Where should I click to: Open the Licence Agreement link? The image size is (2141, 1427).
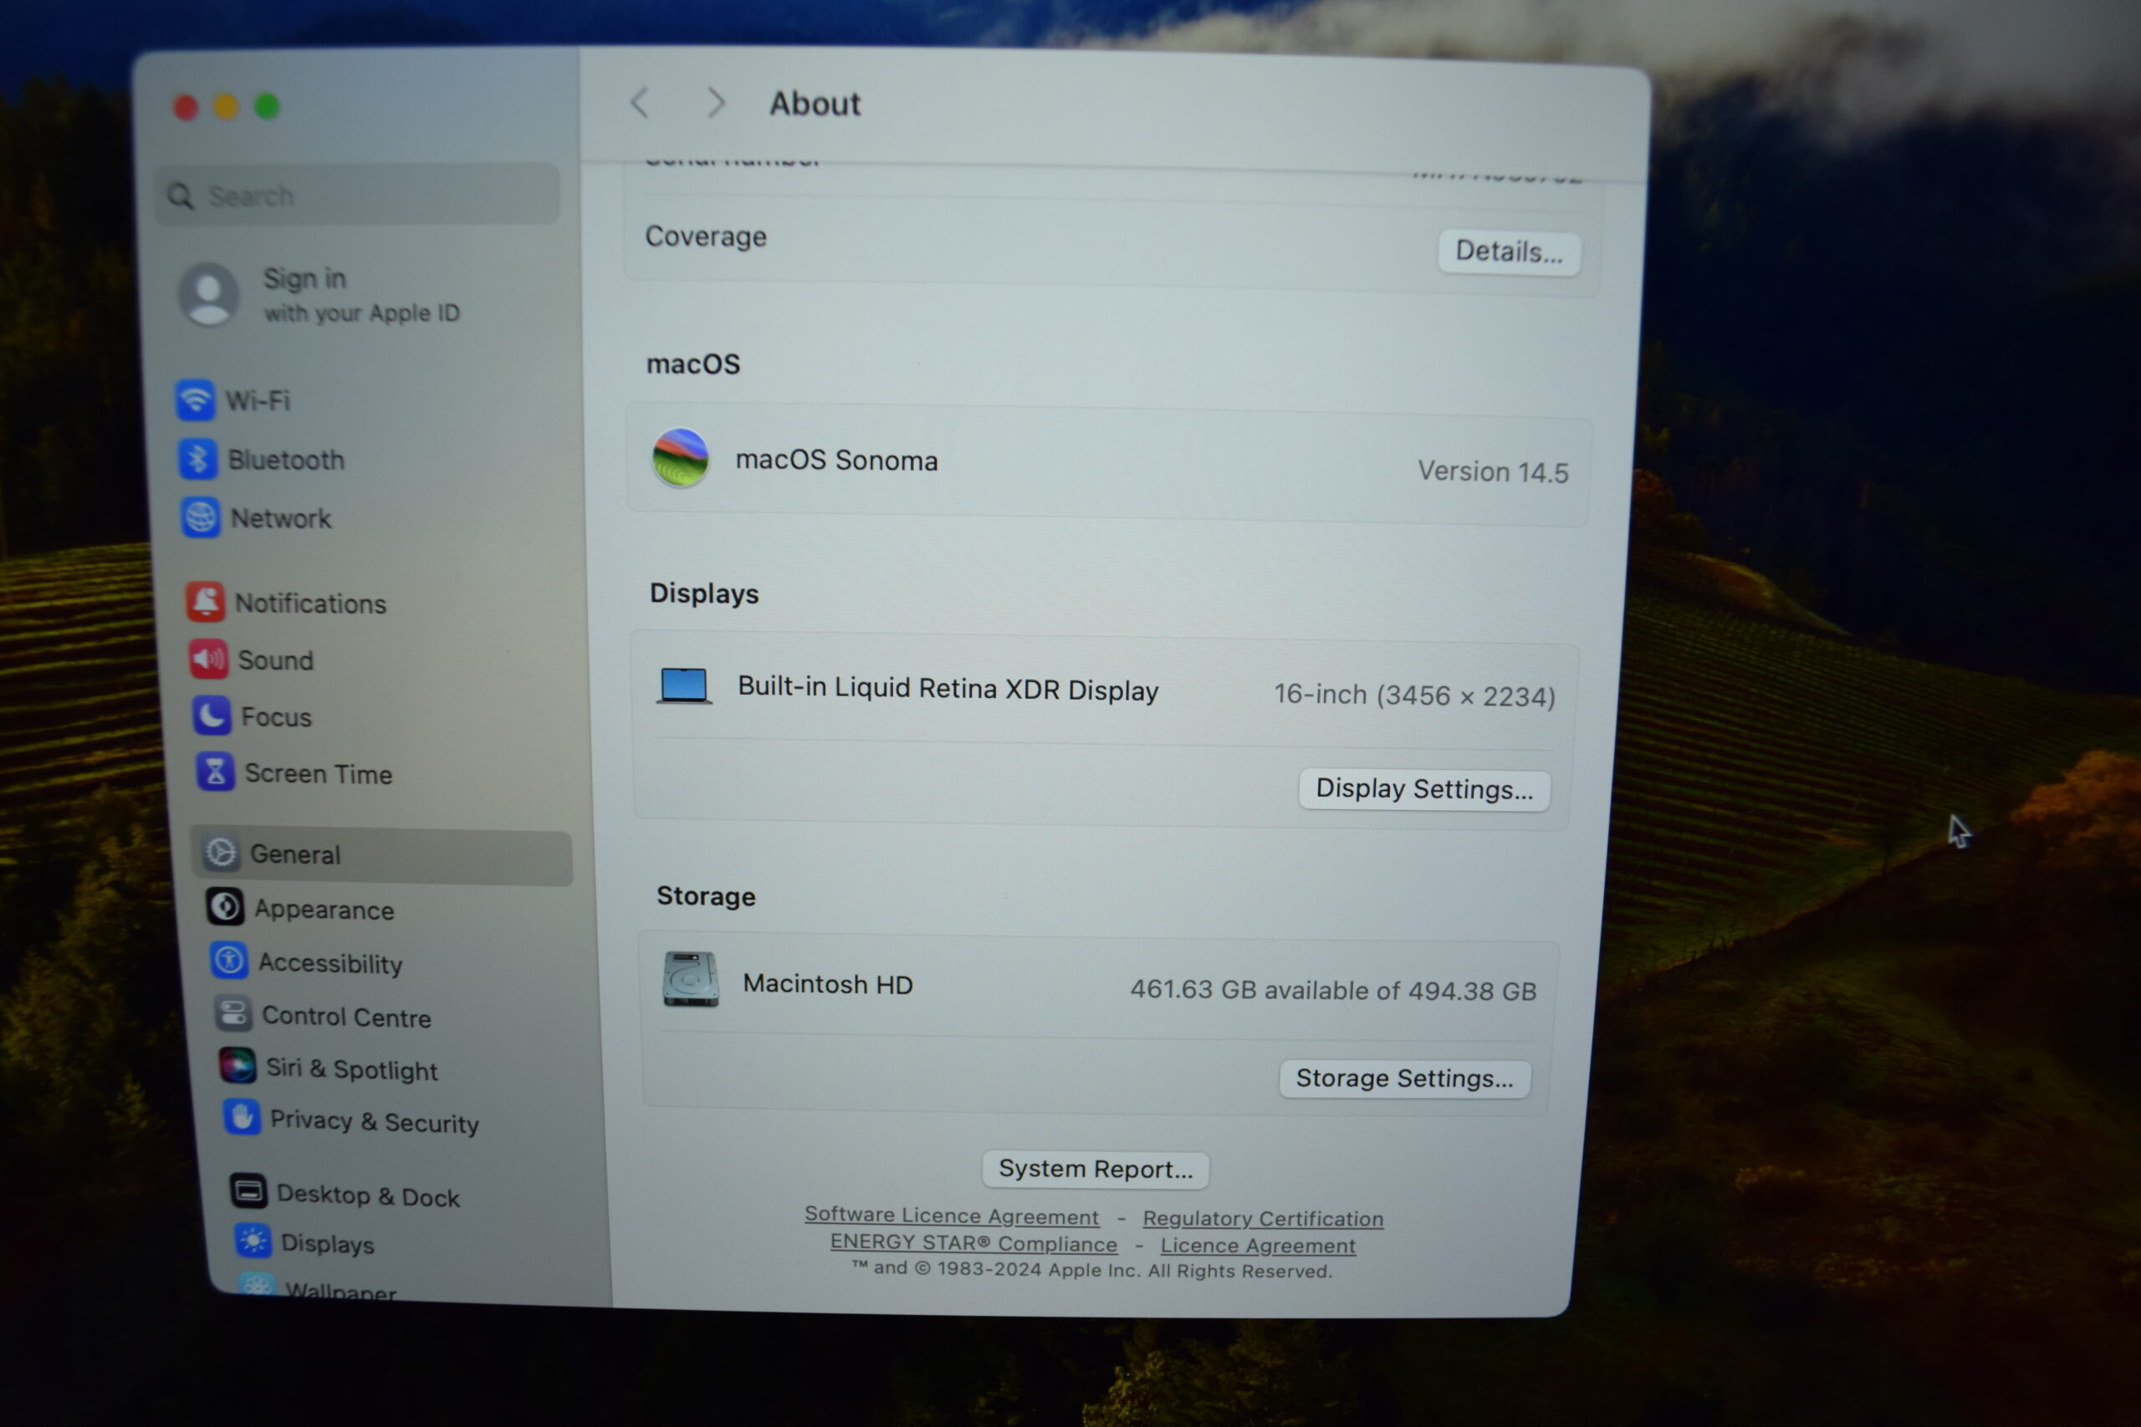click(x=1258, y=1246)
